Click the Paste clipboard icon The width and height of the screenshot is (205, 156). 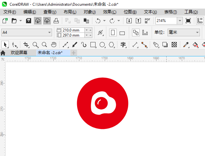(86, 21)
